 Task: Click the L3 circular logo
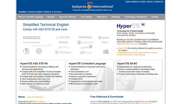tap(26, 51)
